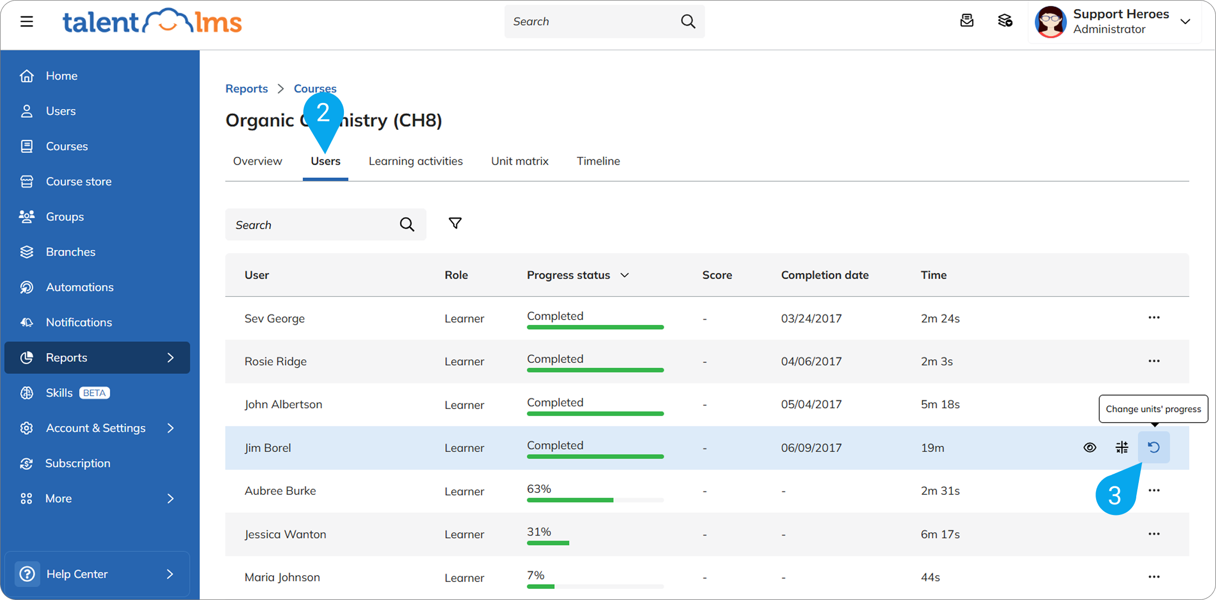This screenshot has height=600, width=1216.
Task: Expand the Support Heroes account dropdown
Action: click(x=1185, y=22)
